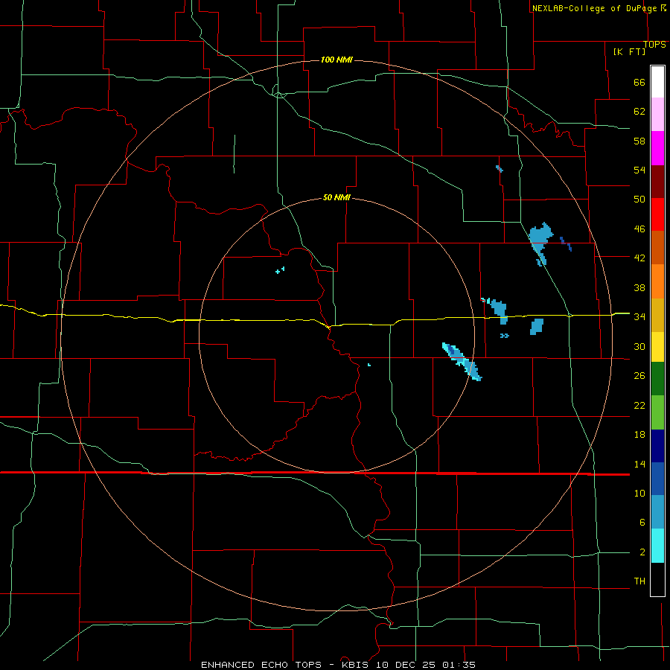Click the legend value 14
670x670 pixels.
point(639,464)
